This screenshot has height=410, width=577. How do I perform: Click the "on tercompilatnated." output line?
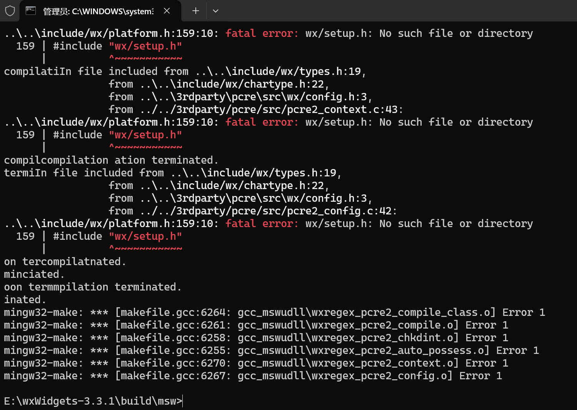(65, 261)
